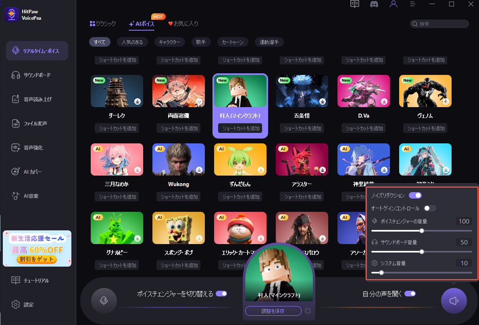This screenshot has height=325, width=479.
Task: Select the アラスター voice thumbnail
Action: [x=302, y=159]
